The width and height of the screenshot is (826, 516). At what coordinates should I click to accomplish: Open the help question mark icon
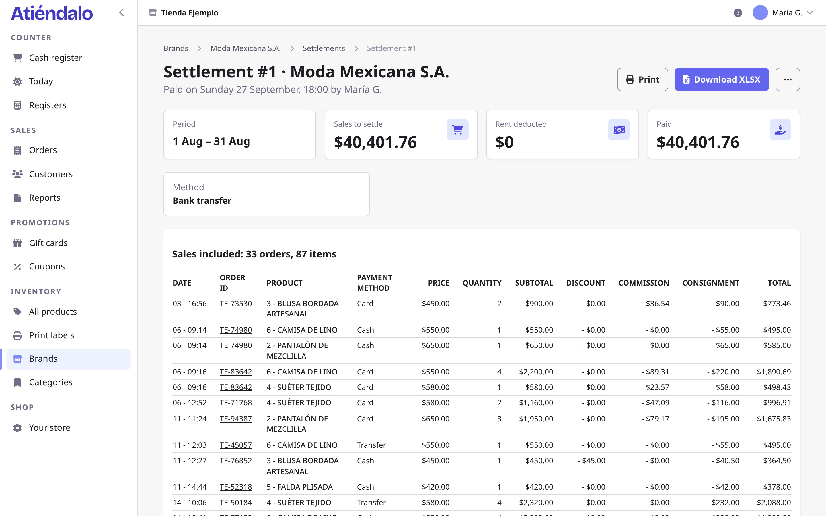point(738,13)
